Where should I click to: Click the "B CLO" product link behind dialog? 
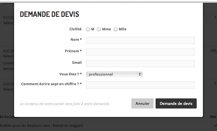(8, 17)
